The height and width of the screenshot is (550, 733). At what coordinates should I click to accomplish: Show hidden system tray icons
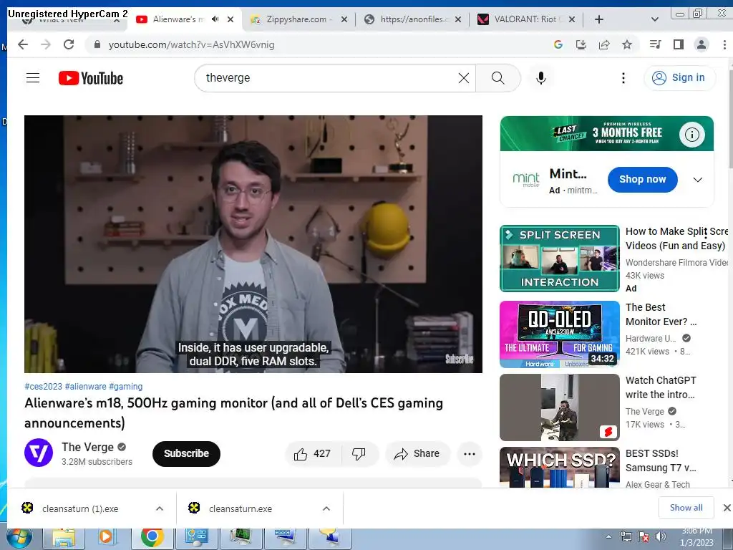point(608,537)
